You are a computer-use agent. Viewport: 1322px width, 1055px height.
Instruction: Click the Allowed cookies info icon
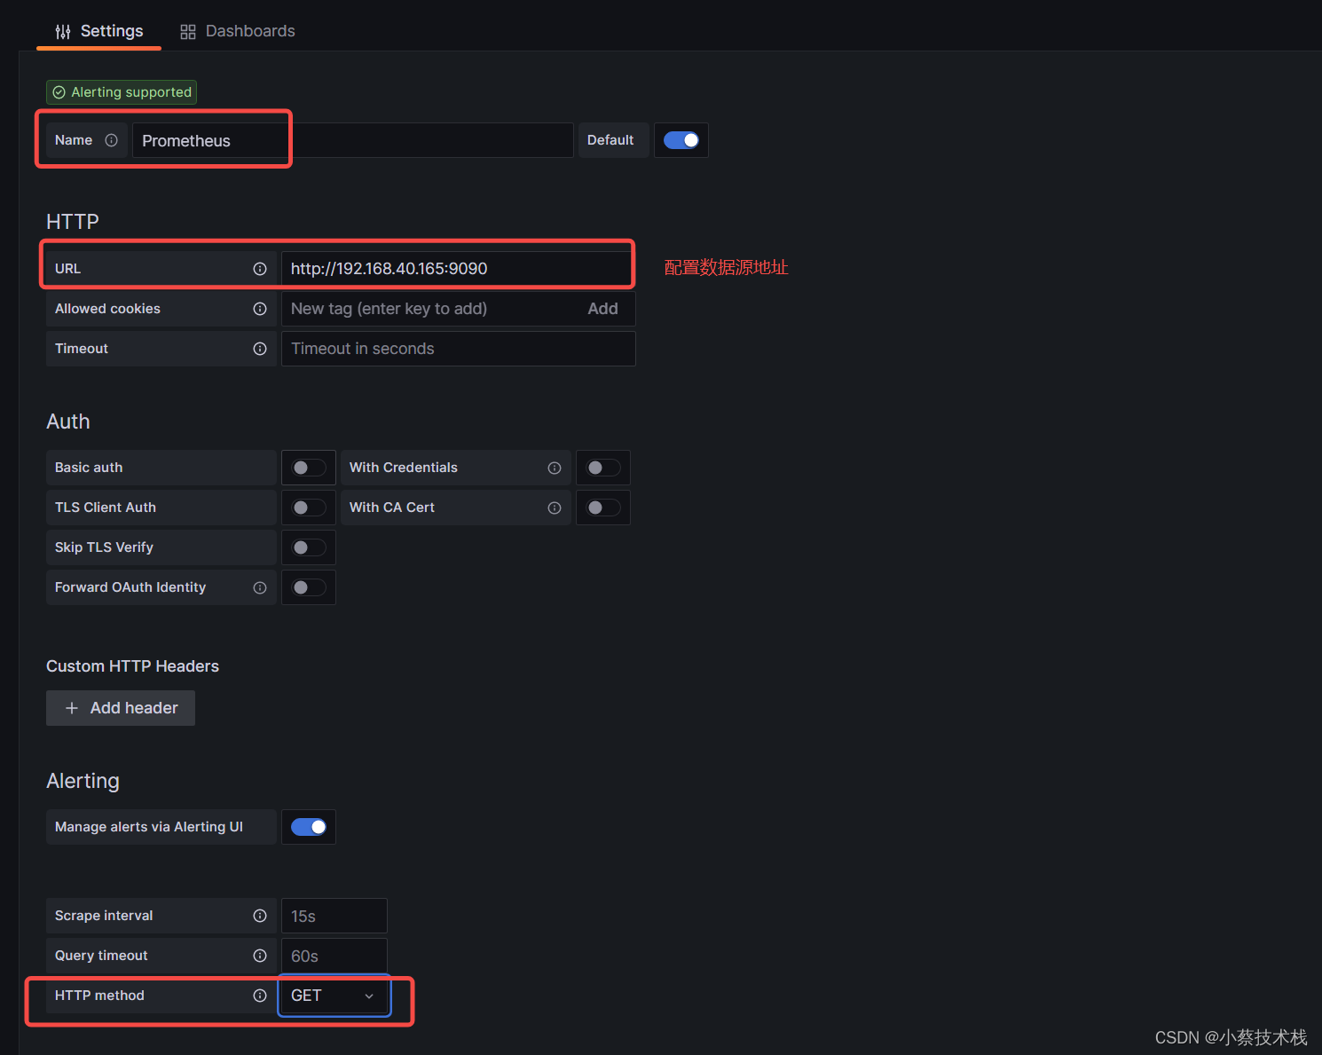(260, 309)
